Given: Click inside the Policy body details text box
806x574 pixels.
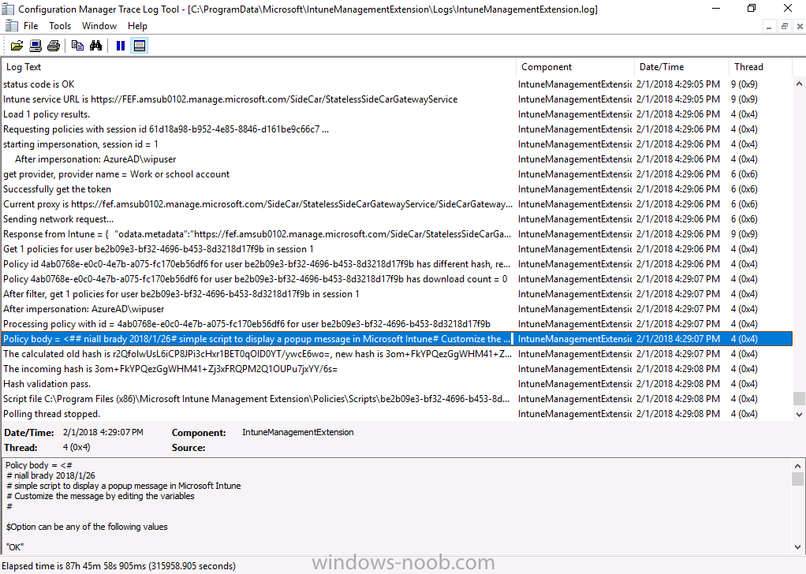Looking at the screenshot, I should pos(396,506).
